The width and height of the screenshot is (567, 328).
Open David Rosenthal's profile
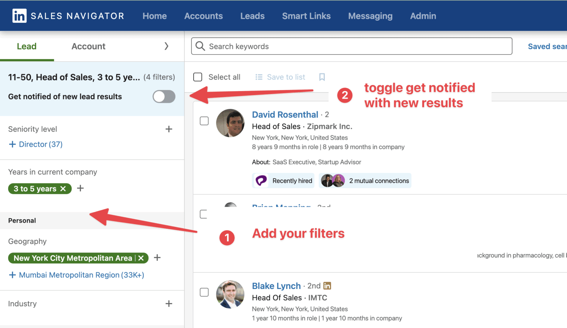tap(285, 115)
